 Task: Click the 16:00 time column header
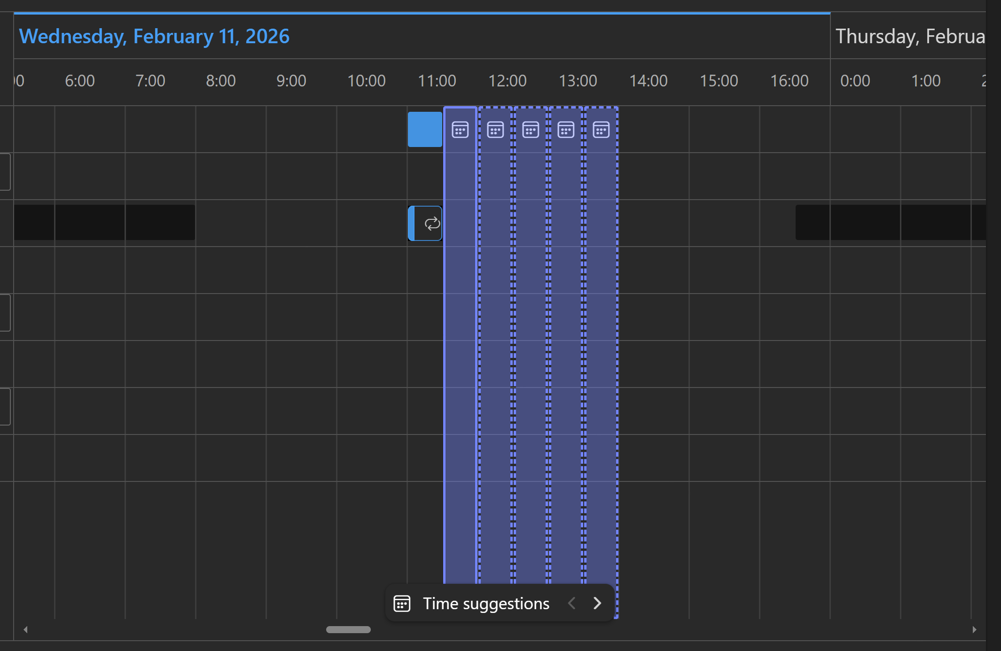[789, 81]
